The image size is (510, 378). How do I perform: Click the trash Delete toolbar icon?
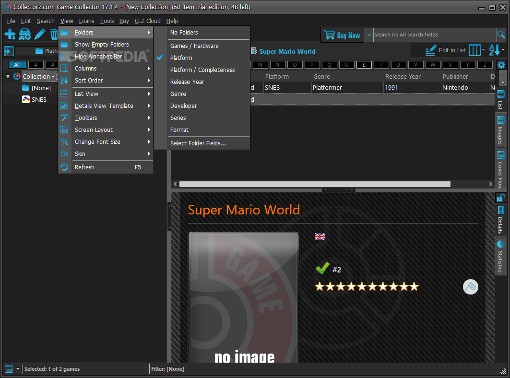pos(54,34)
